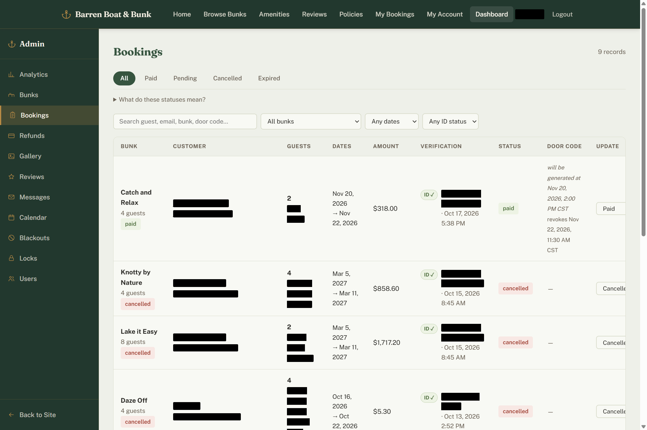Click the page vertical scrollbar thumb
The width and height of the screenshot is (647, 430).
[x=643, y=122]
